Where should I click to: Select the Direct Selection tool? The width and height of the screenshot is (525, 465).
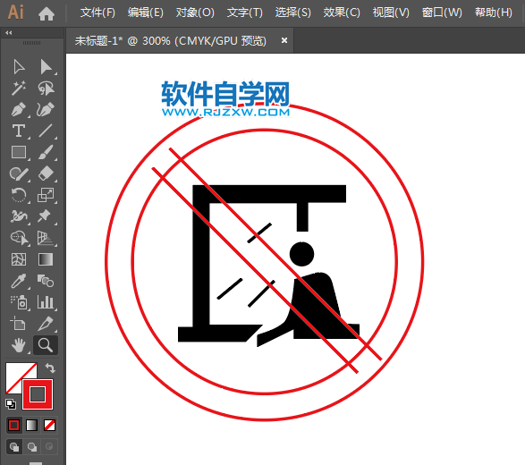tap(46, 66)
